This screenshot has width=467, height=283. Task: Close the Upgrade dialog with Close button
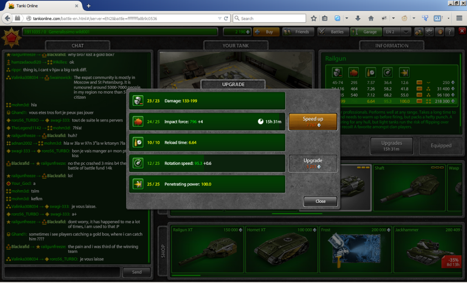(x=320, y=201)
